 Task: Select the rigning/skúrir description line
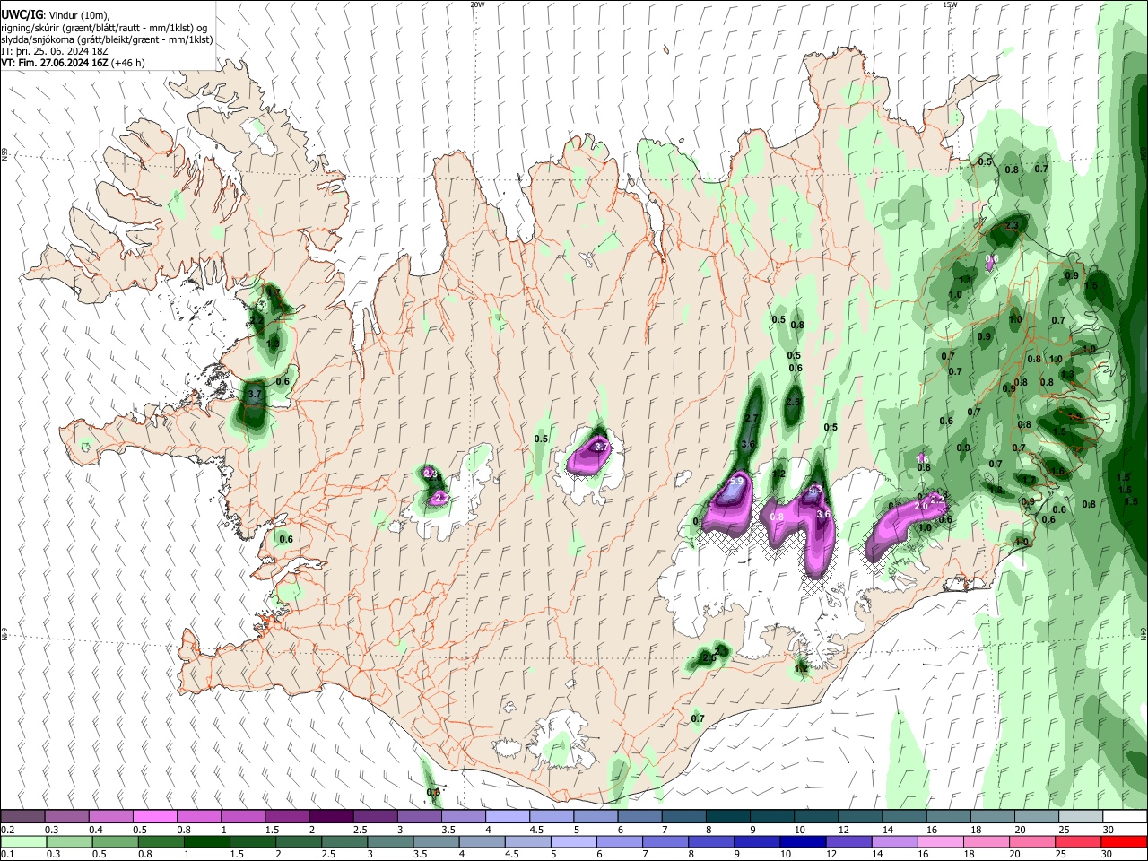point(105,28)
